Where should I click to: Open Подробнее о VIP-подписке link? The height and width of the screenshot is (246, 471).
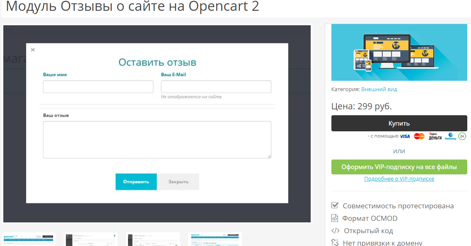399,179
